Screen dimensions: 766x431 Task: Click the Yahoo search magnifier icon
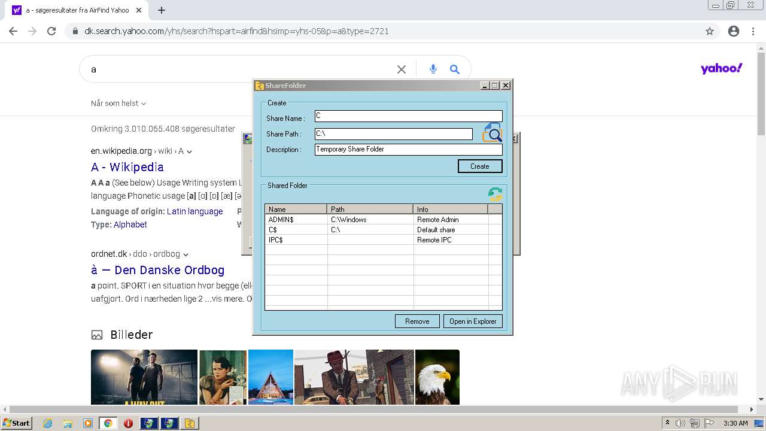click(455, 69)
